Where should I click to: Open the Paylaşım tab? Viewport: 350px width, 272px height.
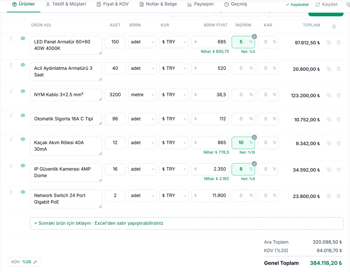[200, 4]
